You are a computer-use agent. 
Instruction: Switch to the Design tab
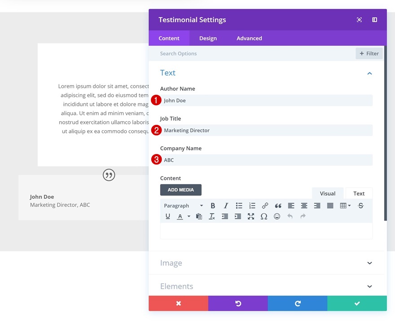point(208,38)
